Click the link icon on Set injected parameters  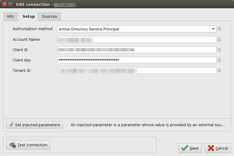pos(12,125)
